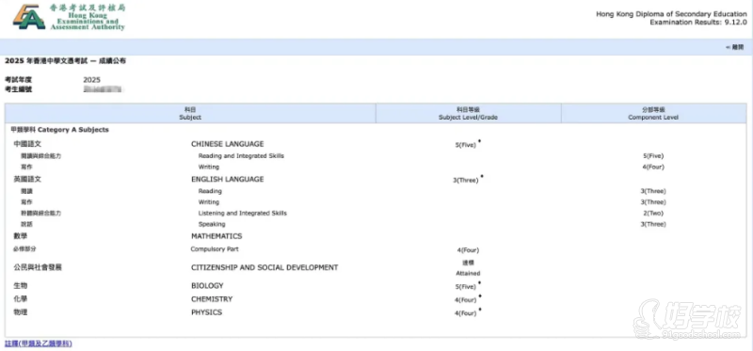Click the Subject column header
753x351 pixels.
point(190,113)
